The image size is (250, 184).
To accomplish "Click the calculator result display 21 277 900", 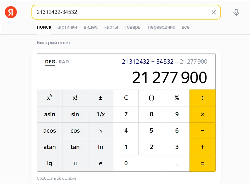I will [169, 78].
